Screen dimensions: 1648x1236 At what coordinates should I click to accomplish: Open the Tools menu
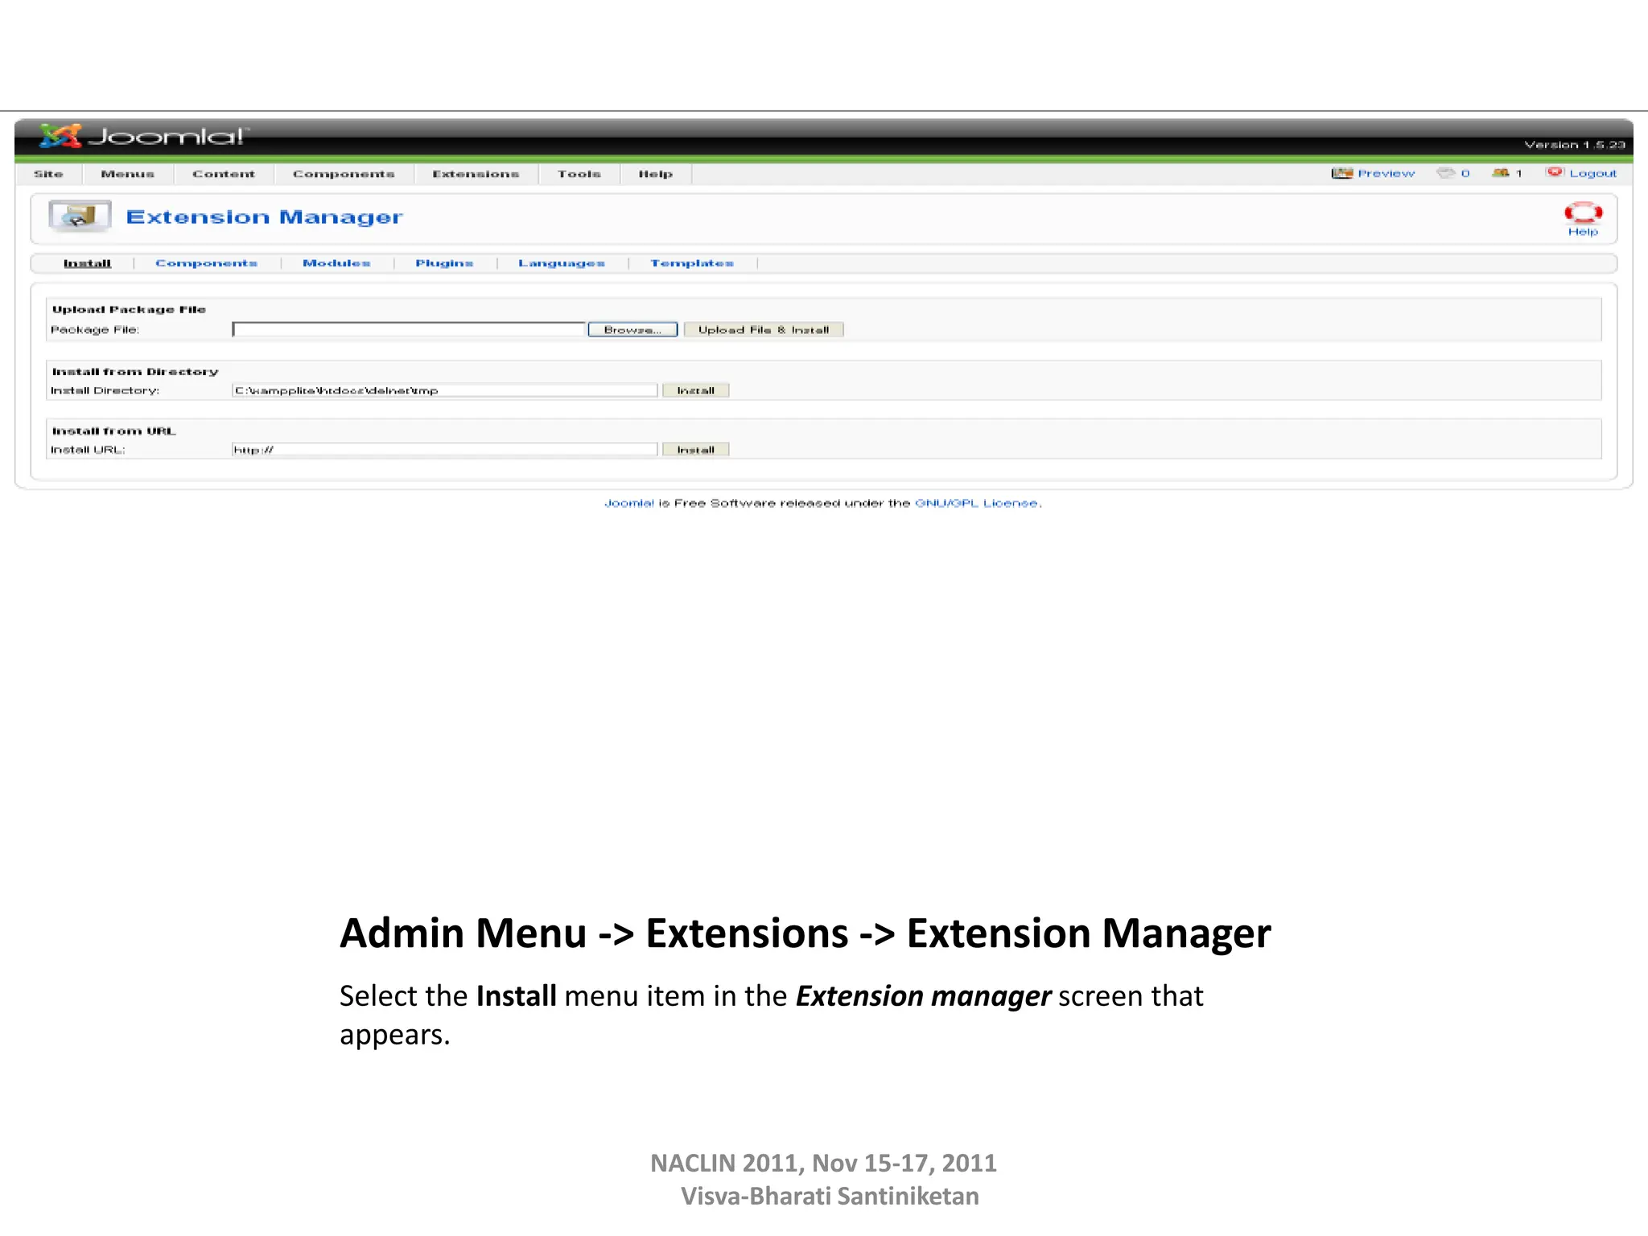pyautogui.click(x=579, y=174)
